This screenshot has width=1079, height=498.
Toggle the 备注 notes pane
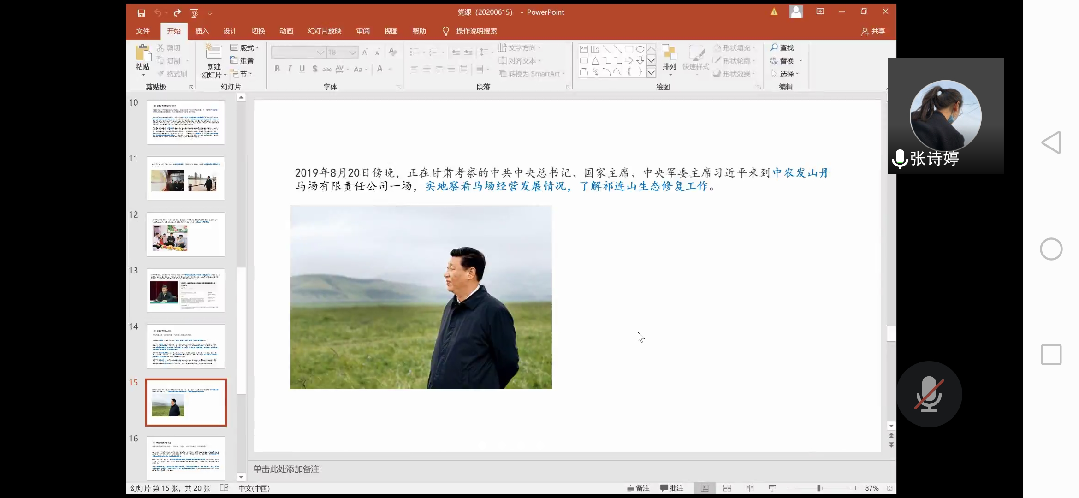pos(639,488)
